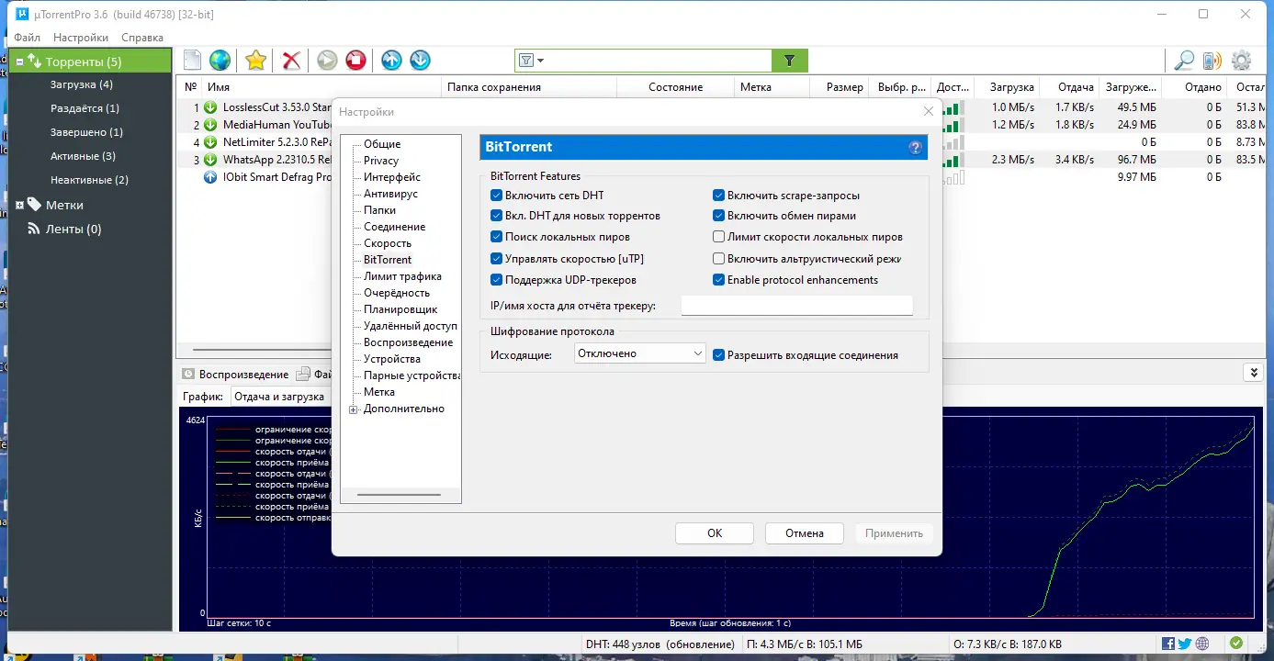
Task: Disable Включить сеть DHT checkbox
Action: click(494, 195)
